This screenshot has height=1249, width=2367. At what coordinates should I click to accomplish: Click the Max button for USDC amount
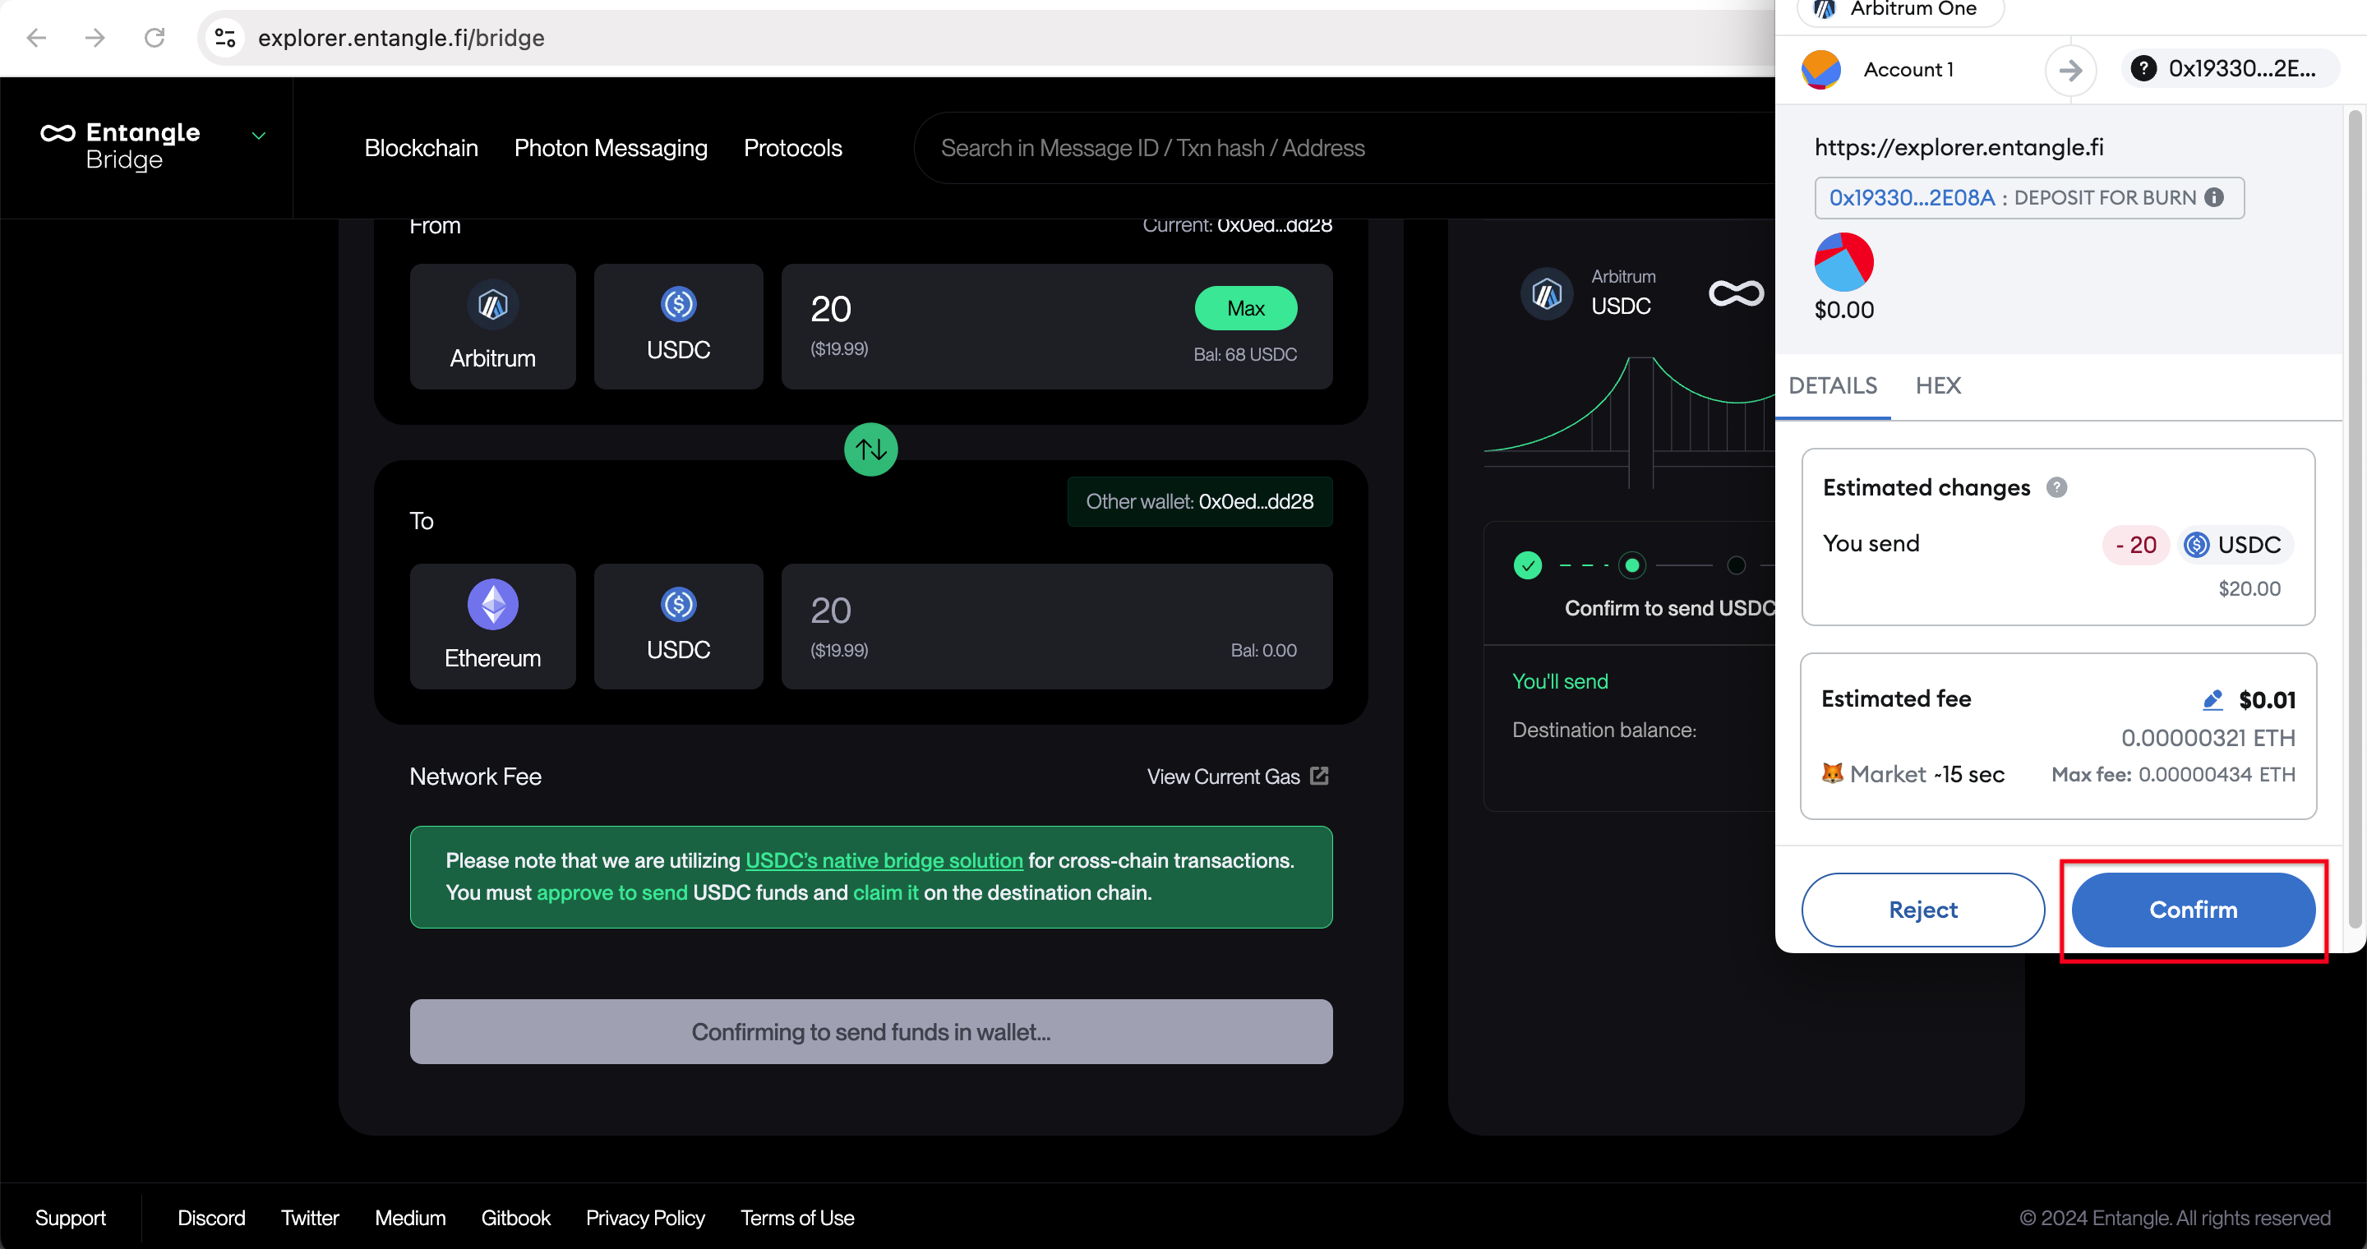click(1246, 308)
